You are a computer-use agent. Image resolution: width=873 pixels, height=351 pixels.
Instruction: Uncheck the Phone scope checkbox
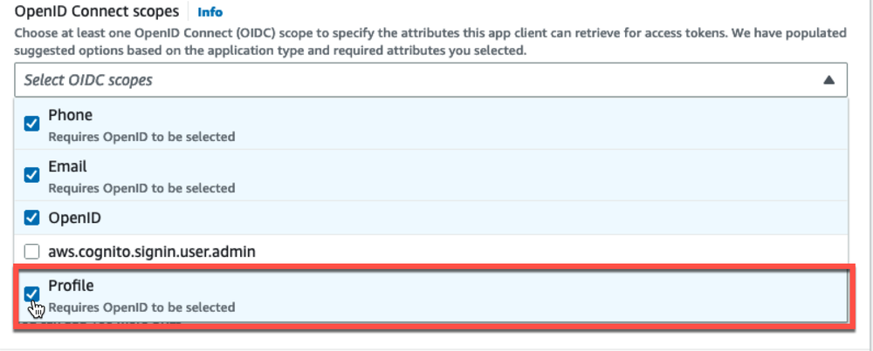click(x=32, y=124)
